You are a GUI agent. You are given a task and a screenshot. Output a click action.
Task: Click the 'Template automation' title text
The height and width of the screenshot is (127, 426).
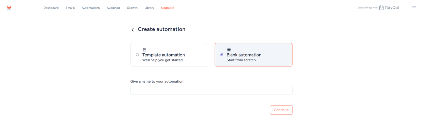164,55
